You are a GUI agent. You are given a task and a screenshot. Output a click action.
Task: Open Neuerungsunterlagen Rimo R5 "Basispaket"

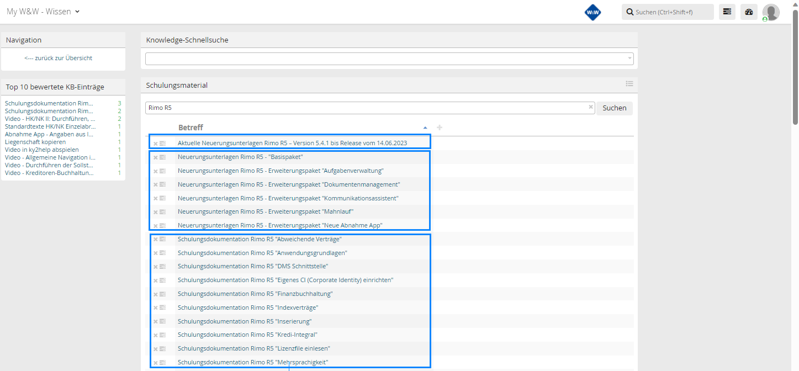240,157
